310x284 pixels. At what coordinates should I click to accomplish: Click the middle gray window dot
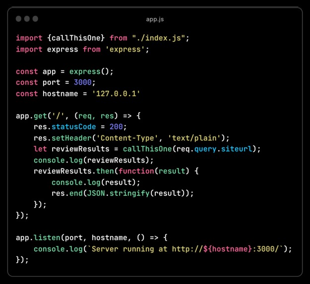(27, 19)
